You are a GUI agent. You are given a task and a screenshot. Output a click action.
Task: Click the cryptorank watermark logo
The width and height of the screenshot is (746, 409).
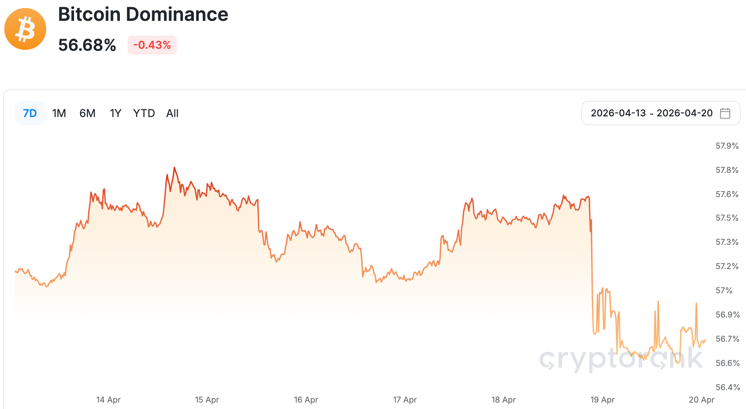coord(621,359)
